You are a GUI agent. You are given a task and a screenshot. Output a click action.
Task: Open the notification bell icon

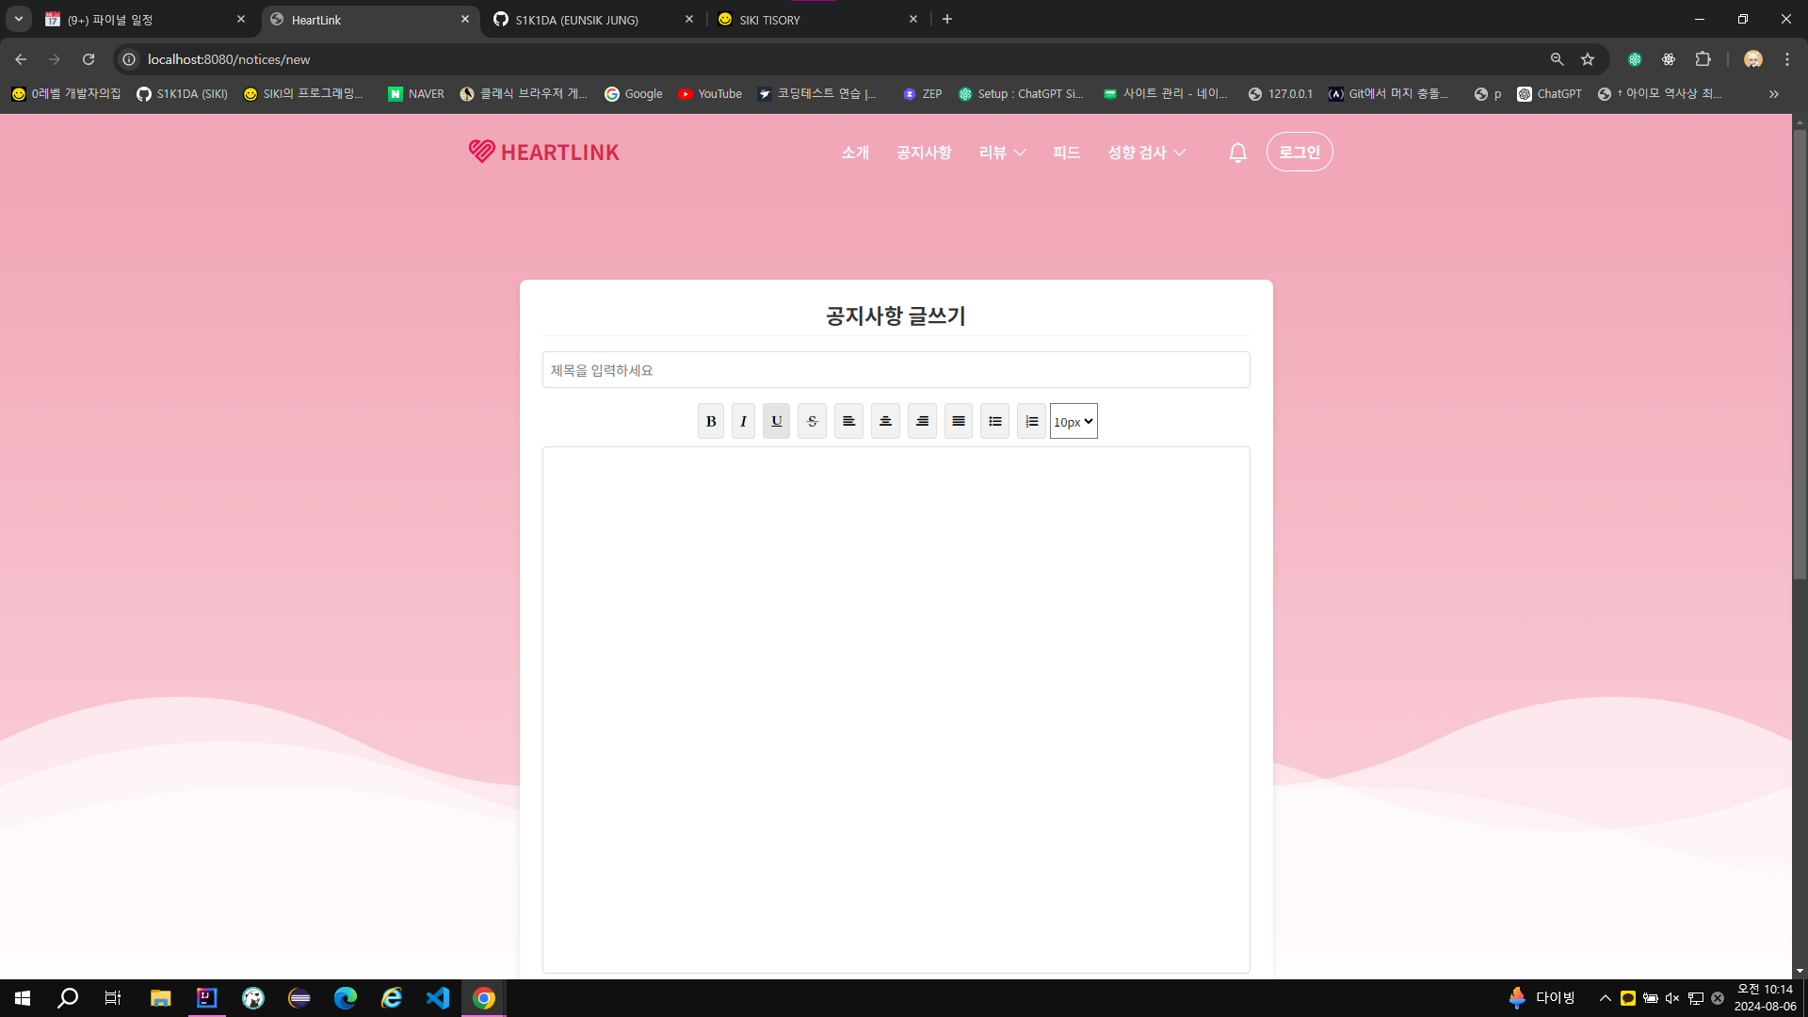[1237, 153]
